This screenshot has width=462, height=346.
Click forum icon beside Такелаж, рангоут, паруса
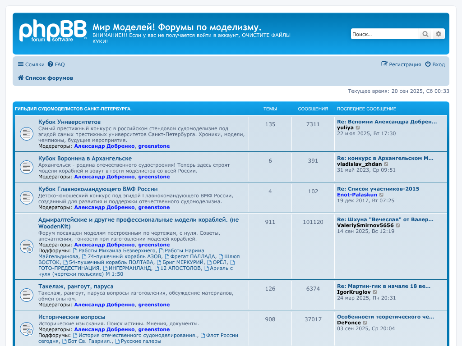(27, 295)
